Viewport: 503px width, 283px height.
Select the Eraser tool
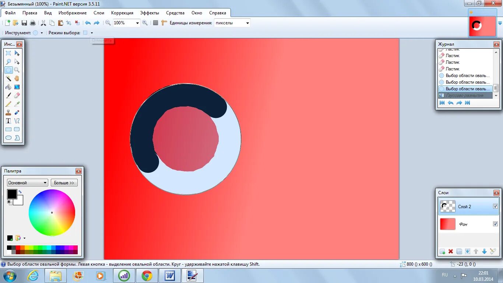[x=17, y=95]
